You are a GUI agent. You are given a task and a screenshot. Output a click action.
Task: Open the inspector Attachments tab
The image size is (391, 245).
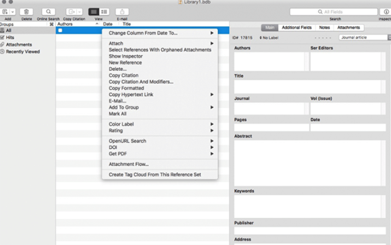coord(349,27)
